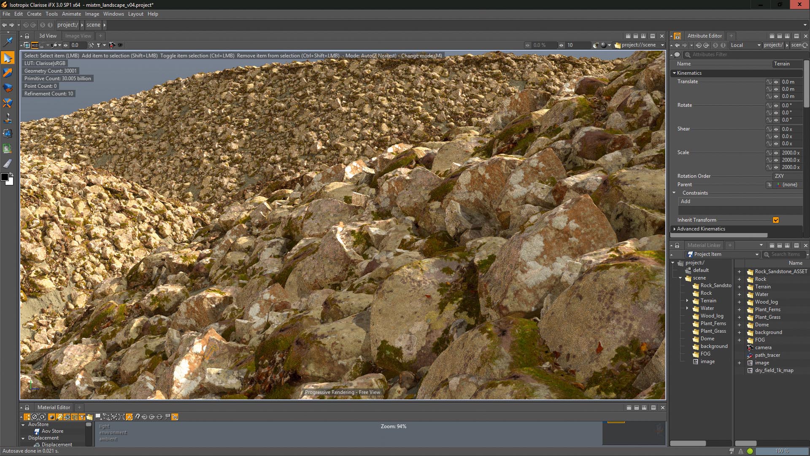810x456 pixels.
Task: Click the green status indicator in status bar
Action: pyautogui.click(x=750, y=451)
